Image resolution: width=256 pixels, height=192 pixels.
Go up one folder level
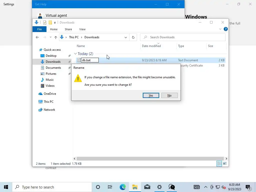56,37
